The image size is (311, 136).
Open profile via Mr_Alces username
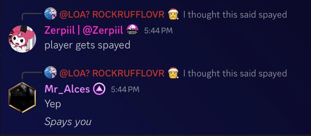pyautogui.click(x=67, y=89)
